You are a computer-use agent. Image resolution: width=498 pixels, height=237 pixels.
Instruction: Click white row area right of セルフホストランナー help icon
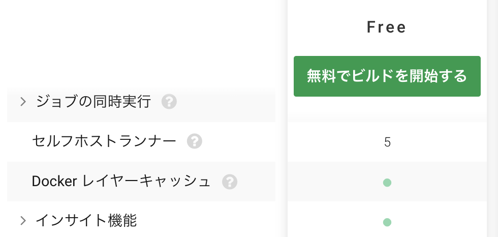[x=239, y=142]
